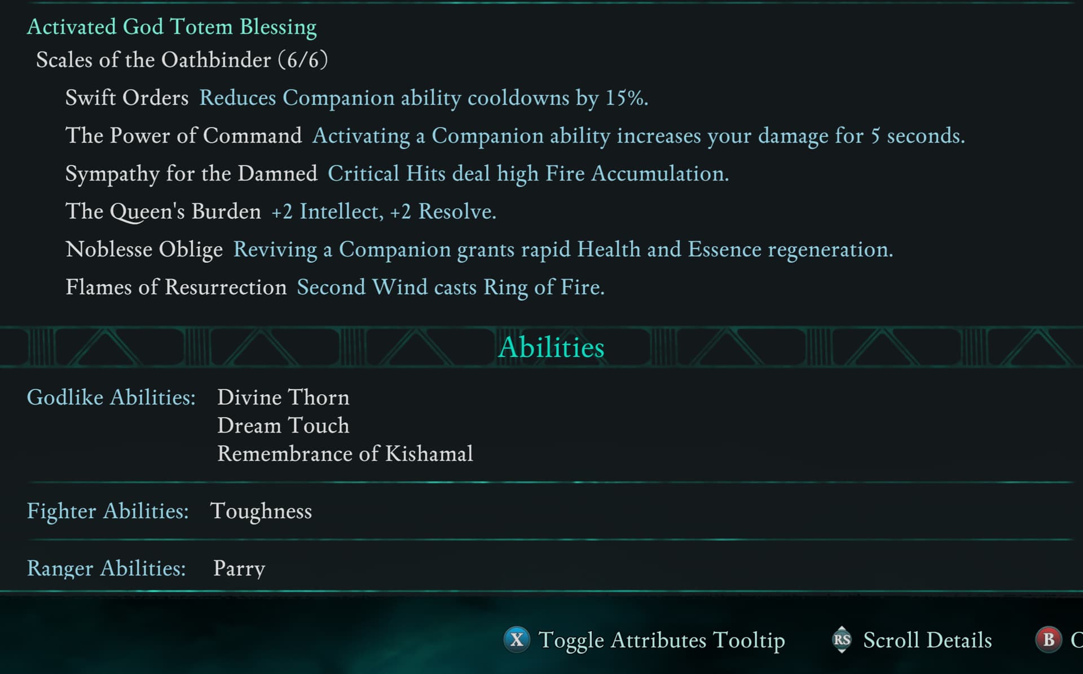Select the Dream Touch ability
This screenshot has height=674, width=1083.
point(283,426)
